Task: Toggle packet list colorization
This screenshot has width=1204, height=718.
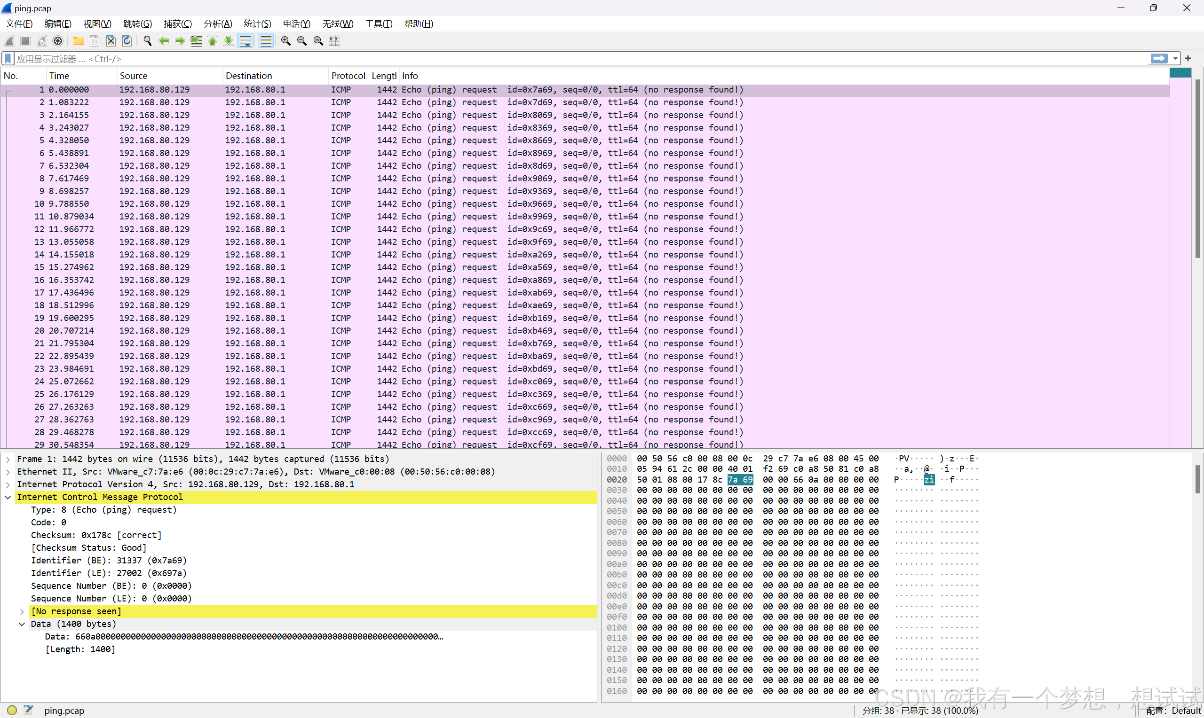Action: pos(266,41)
